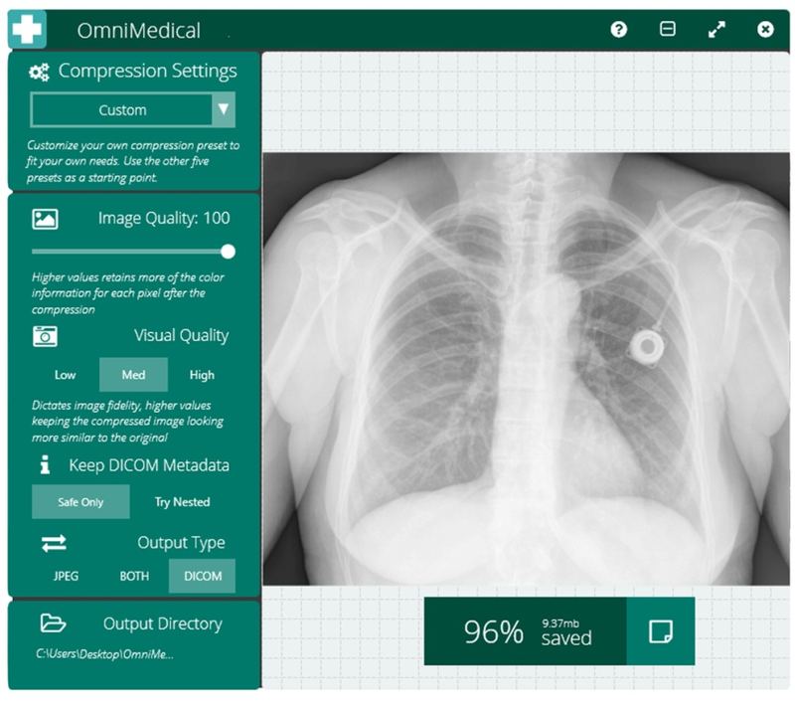Click the 9.37mb saved text
795x707 pixels.
click(566, 632)
